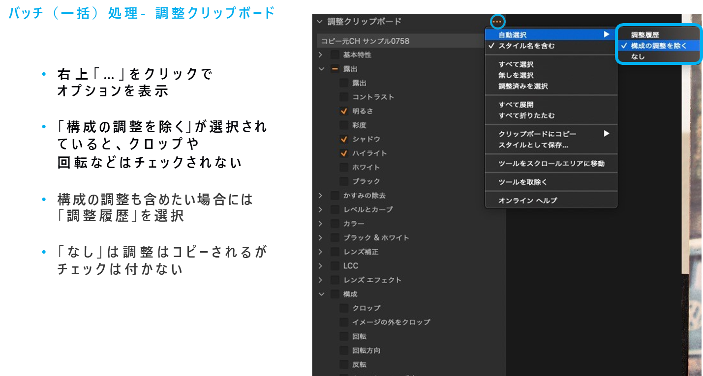Viewport: 703px width, 376px height.
Task: Expand the カラー group chevron
Action: point(320,224)
